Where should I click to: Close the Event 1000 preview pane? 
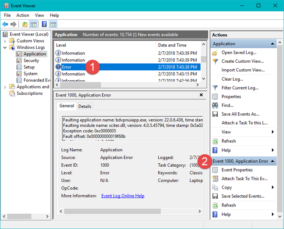point(201,95)
